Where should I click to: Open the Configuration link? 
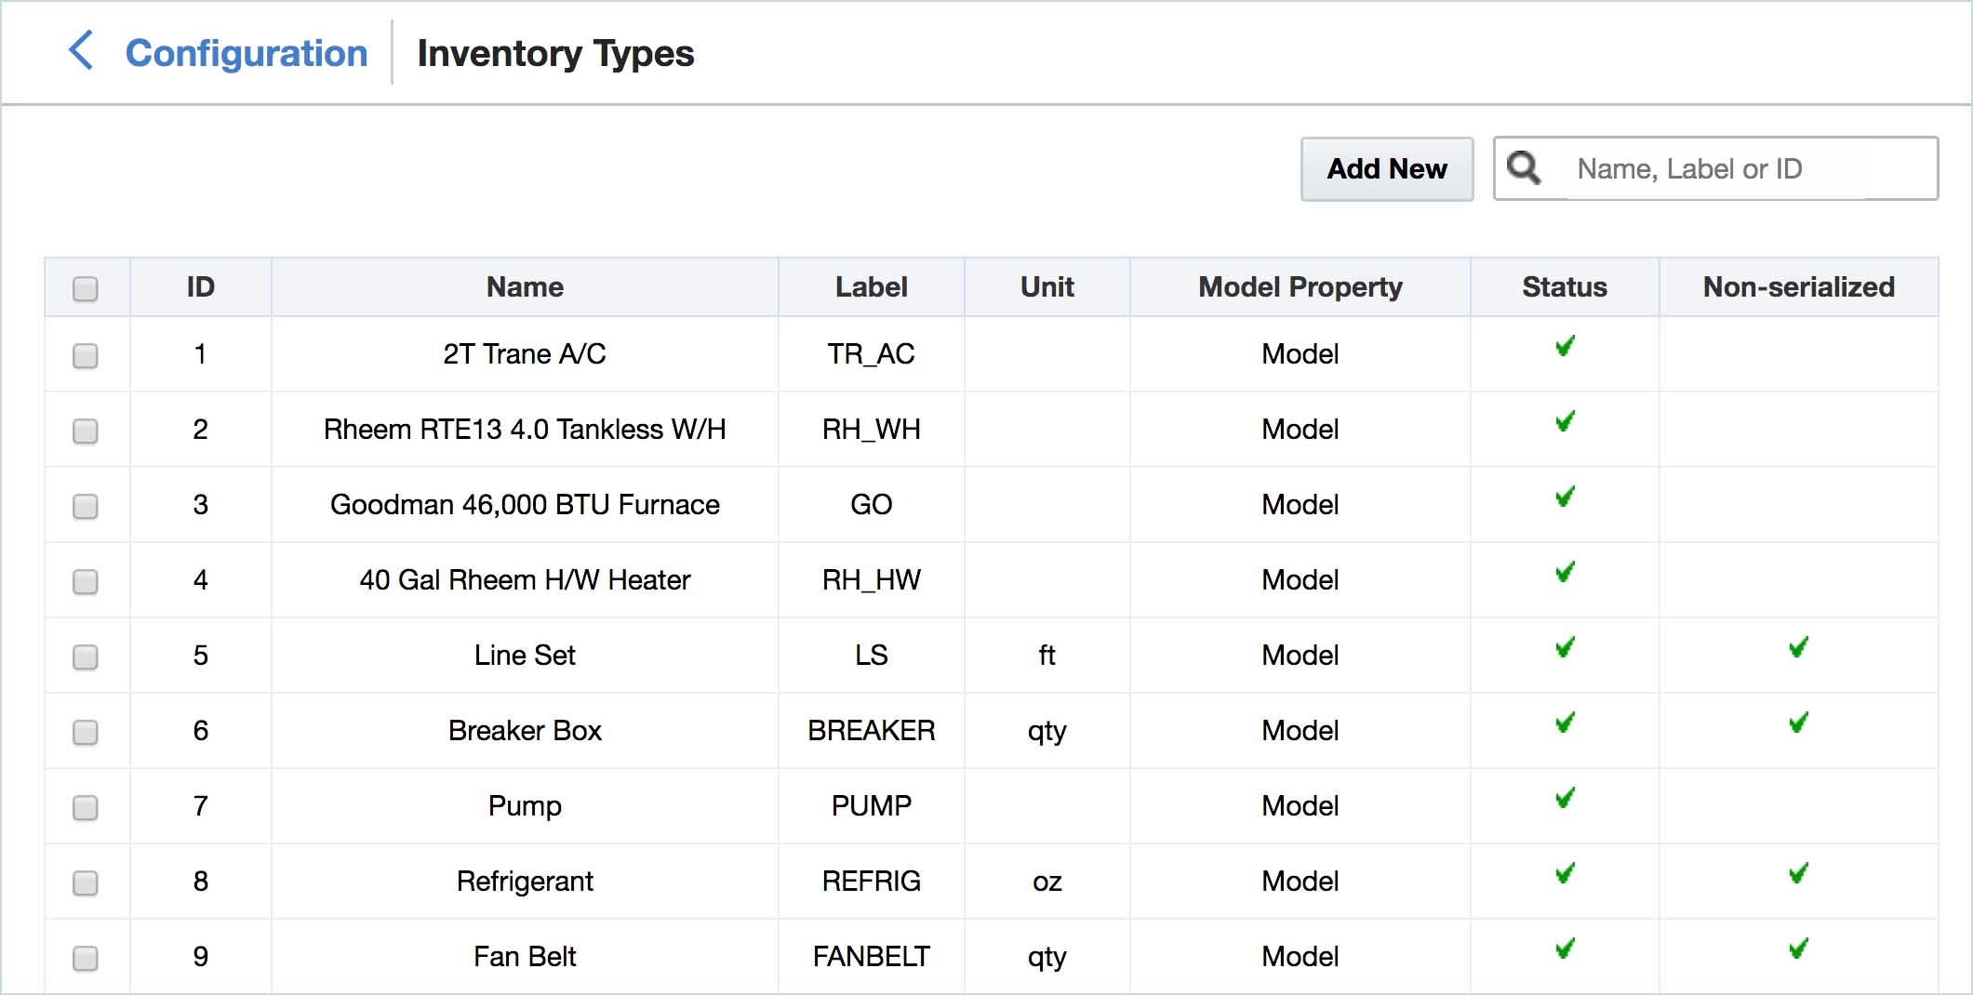point(247,52)
